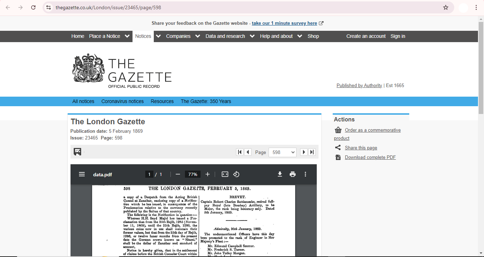Open site information icon in address bar
This screenshot has height=257, width=484.
click(x=49, y=7)
